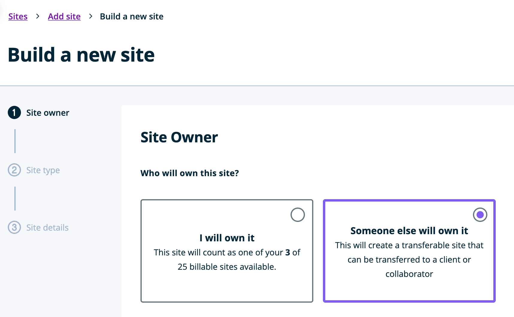Viewport: 514px width, 317px height.
Task: Click the transferable site option card description
Action: [x=409, y=260]
